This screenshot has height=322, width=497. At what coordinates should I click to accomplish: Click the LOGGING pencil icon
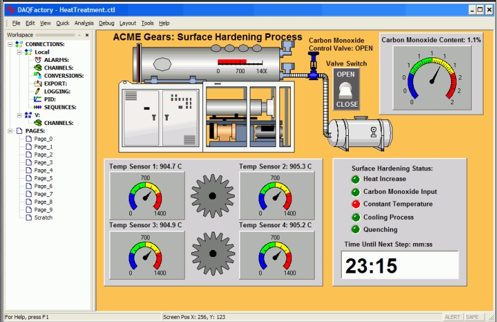[x=38, y=92]
